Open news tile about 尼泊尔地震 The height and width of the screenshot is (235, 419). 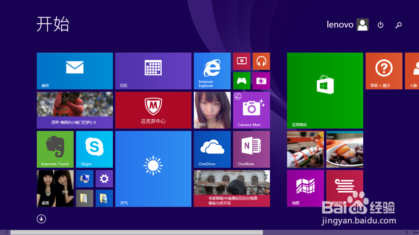(x=232, y=189)
